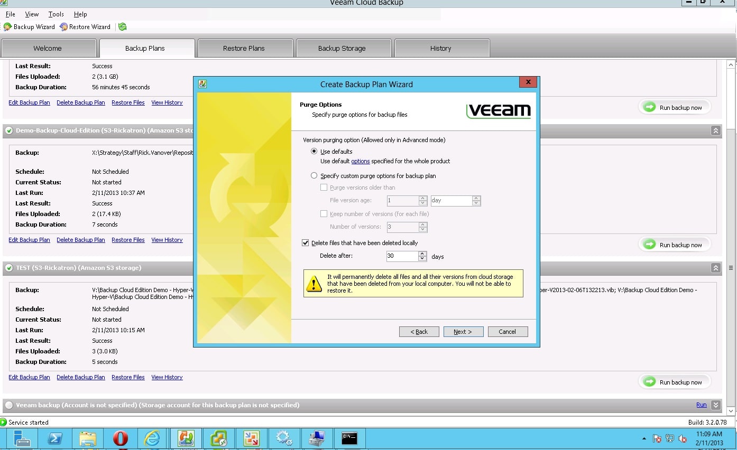Viewport: 737px width, 450px height.
Task: Open Internet Explorer in the taskbar
Action: click(152, 438)
